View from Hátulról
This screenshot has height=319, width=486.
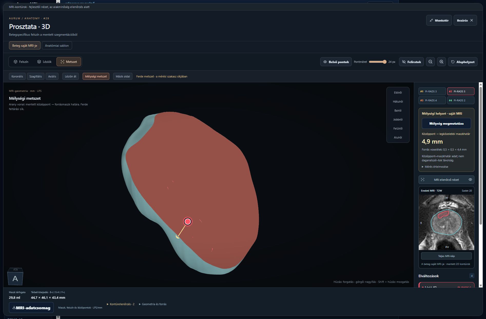pyautogui.click(x=398, y=102)
